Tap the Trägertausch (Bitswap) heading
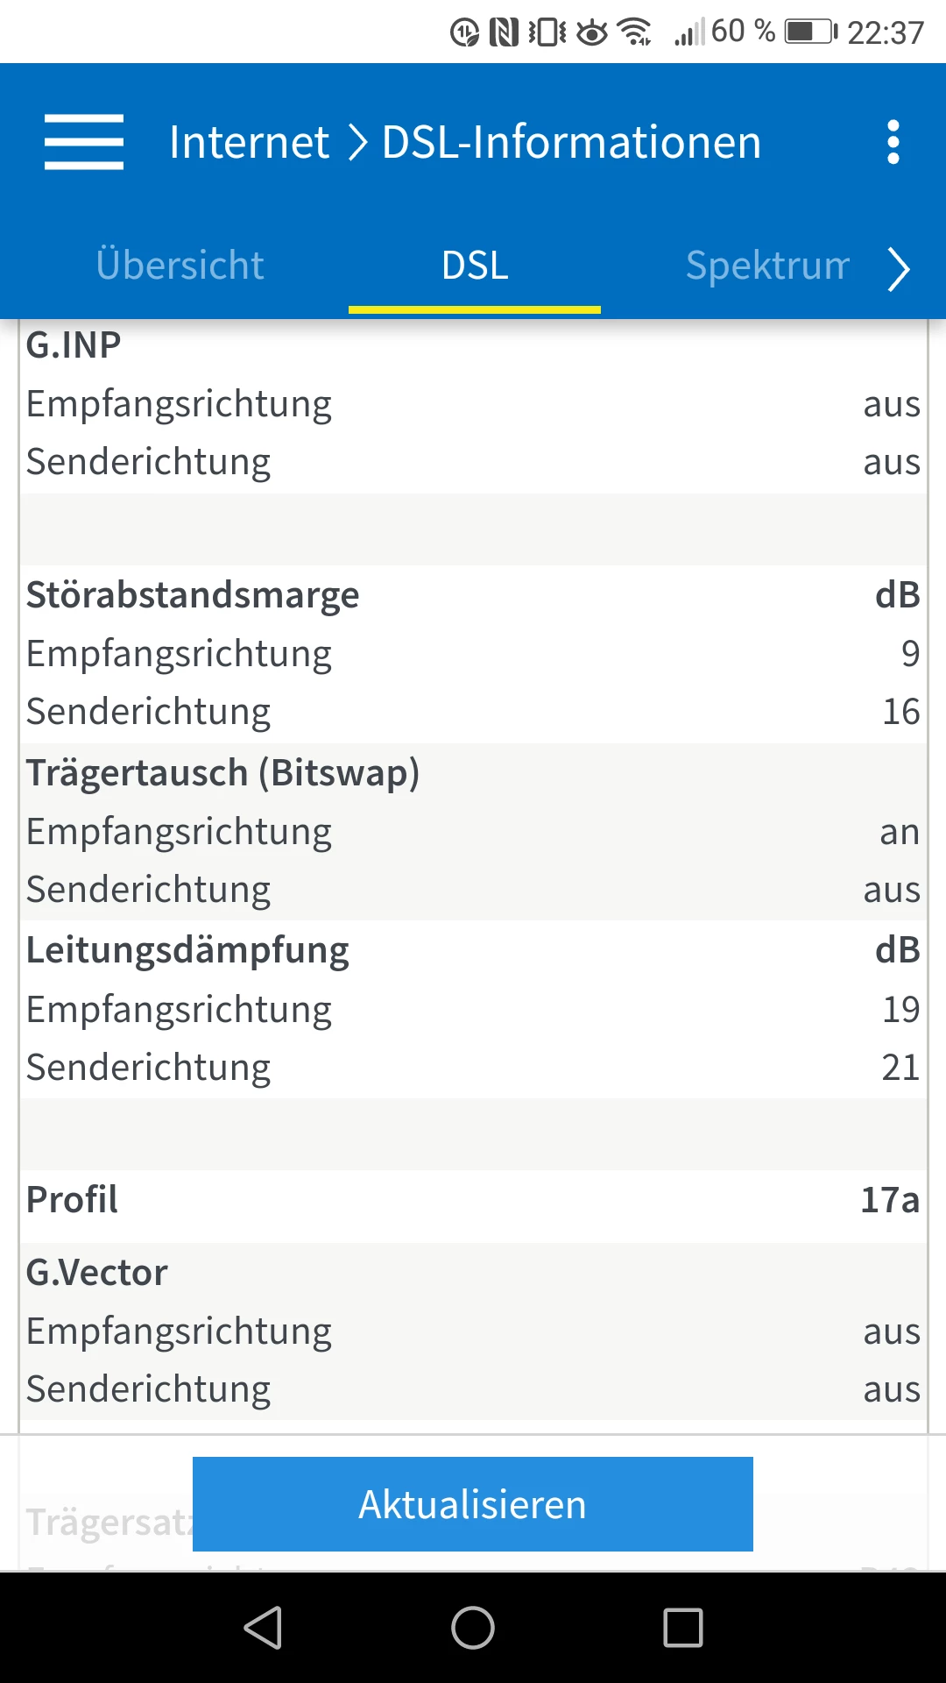Screen dimensions: 946x1683 pyautogui.click(x=222, y=773)
